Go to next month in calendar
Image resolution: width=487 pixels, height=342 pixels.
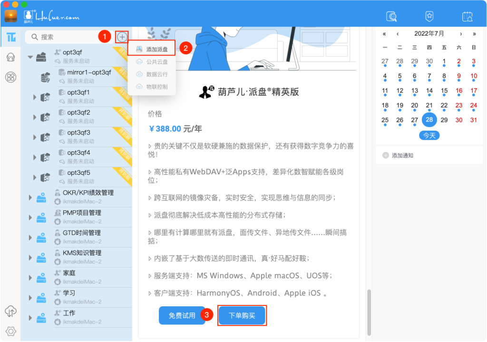(461, 34)
